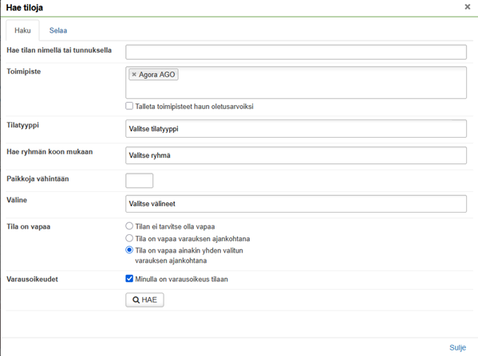
Task: Select Tilan ei tarvitse olla vapaa
Action: (x=129, y=225)
